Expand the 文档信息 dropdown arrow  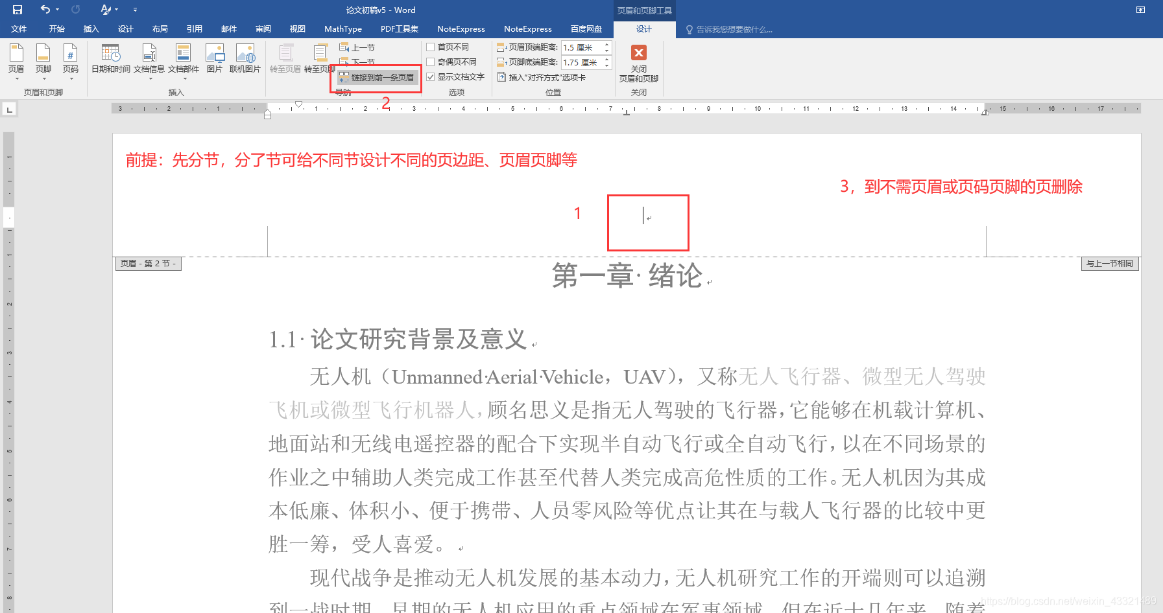click(x=150, y=79)
